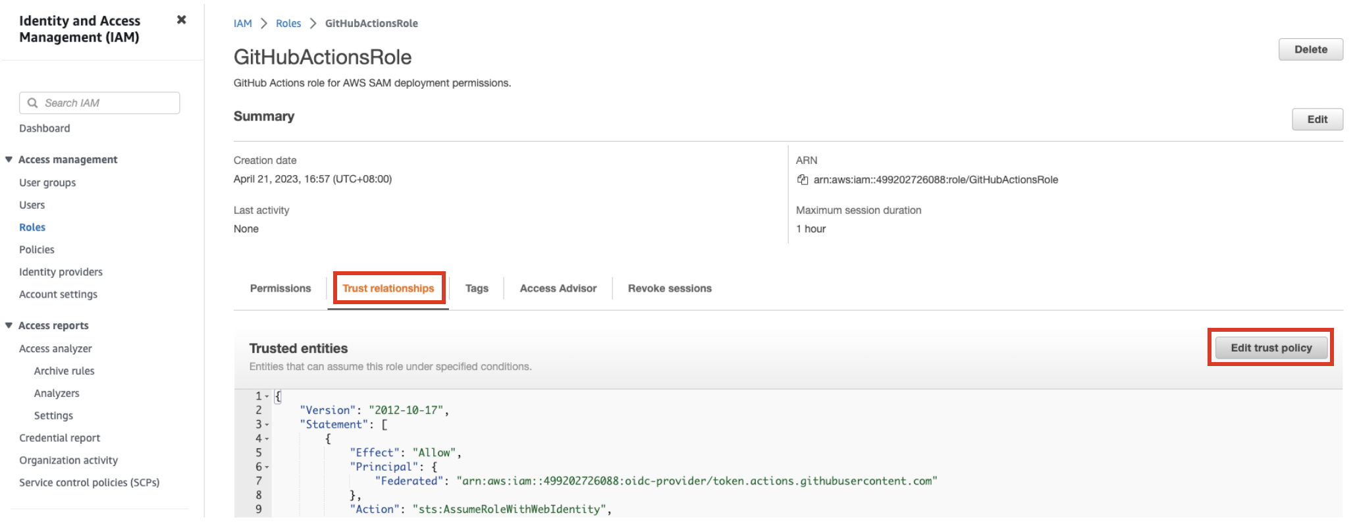Click the Last activity "None" value
This screenshot has height=528, width=1355.
(246, 229)
